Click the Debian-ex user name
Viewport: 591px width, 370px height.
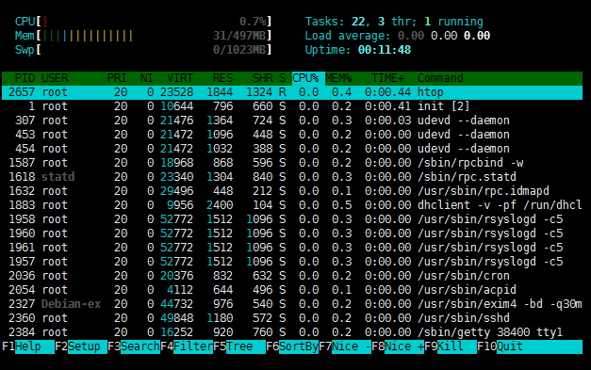pos(72,304)
